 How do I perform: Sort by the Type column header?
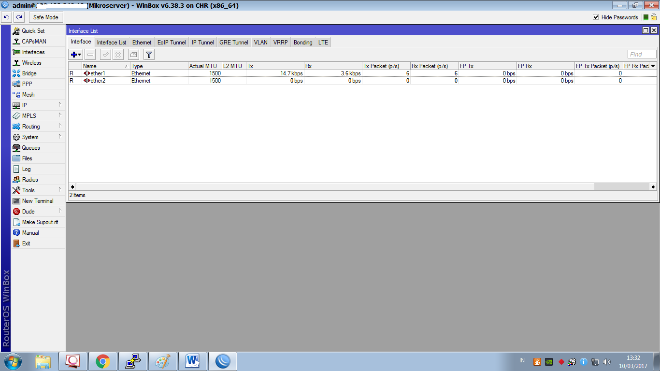[x=159, y=66]
